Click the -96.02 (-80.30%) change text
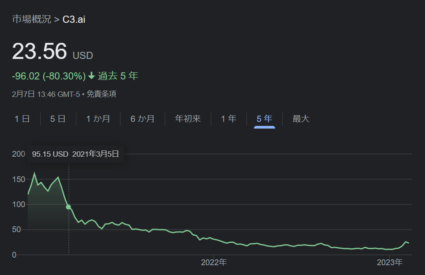Screen dimensions: 425x275 (48, 76)
